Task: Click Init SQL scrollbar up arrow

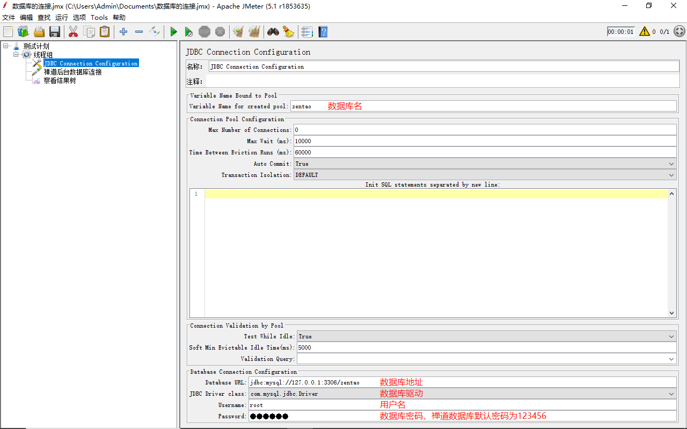Action: pos(672,193)
